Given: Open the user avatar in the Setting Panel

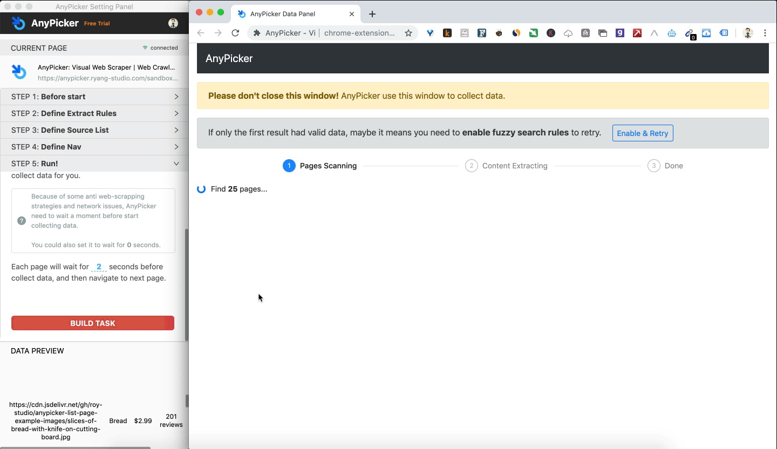Looking at the screenshot, I should pyautogui.click(x=173, y=23).
